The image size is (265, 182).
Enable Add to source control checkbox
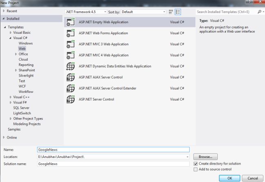196,169
